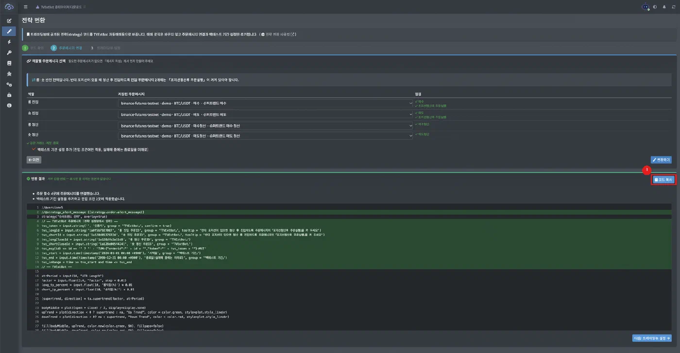Open the 숏 청산 order message dropdown
Viewport: 680px width, 353px height.
pos(265,136)
